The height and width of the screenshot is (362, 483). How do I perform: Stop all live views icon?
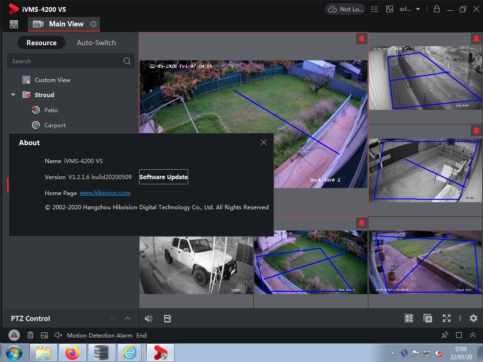pyautogui.click(x=428, y=318)
